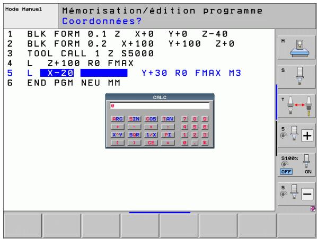Click the SIN key in the calculator
This screenshot has width=317, height=239.
coord(134,119)
